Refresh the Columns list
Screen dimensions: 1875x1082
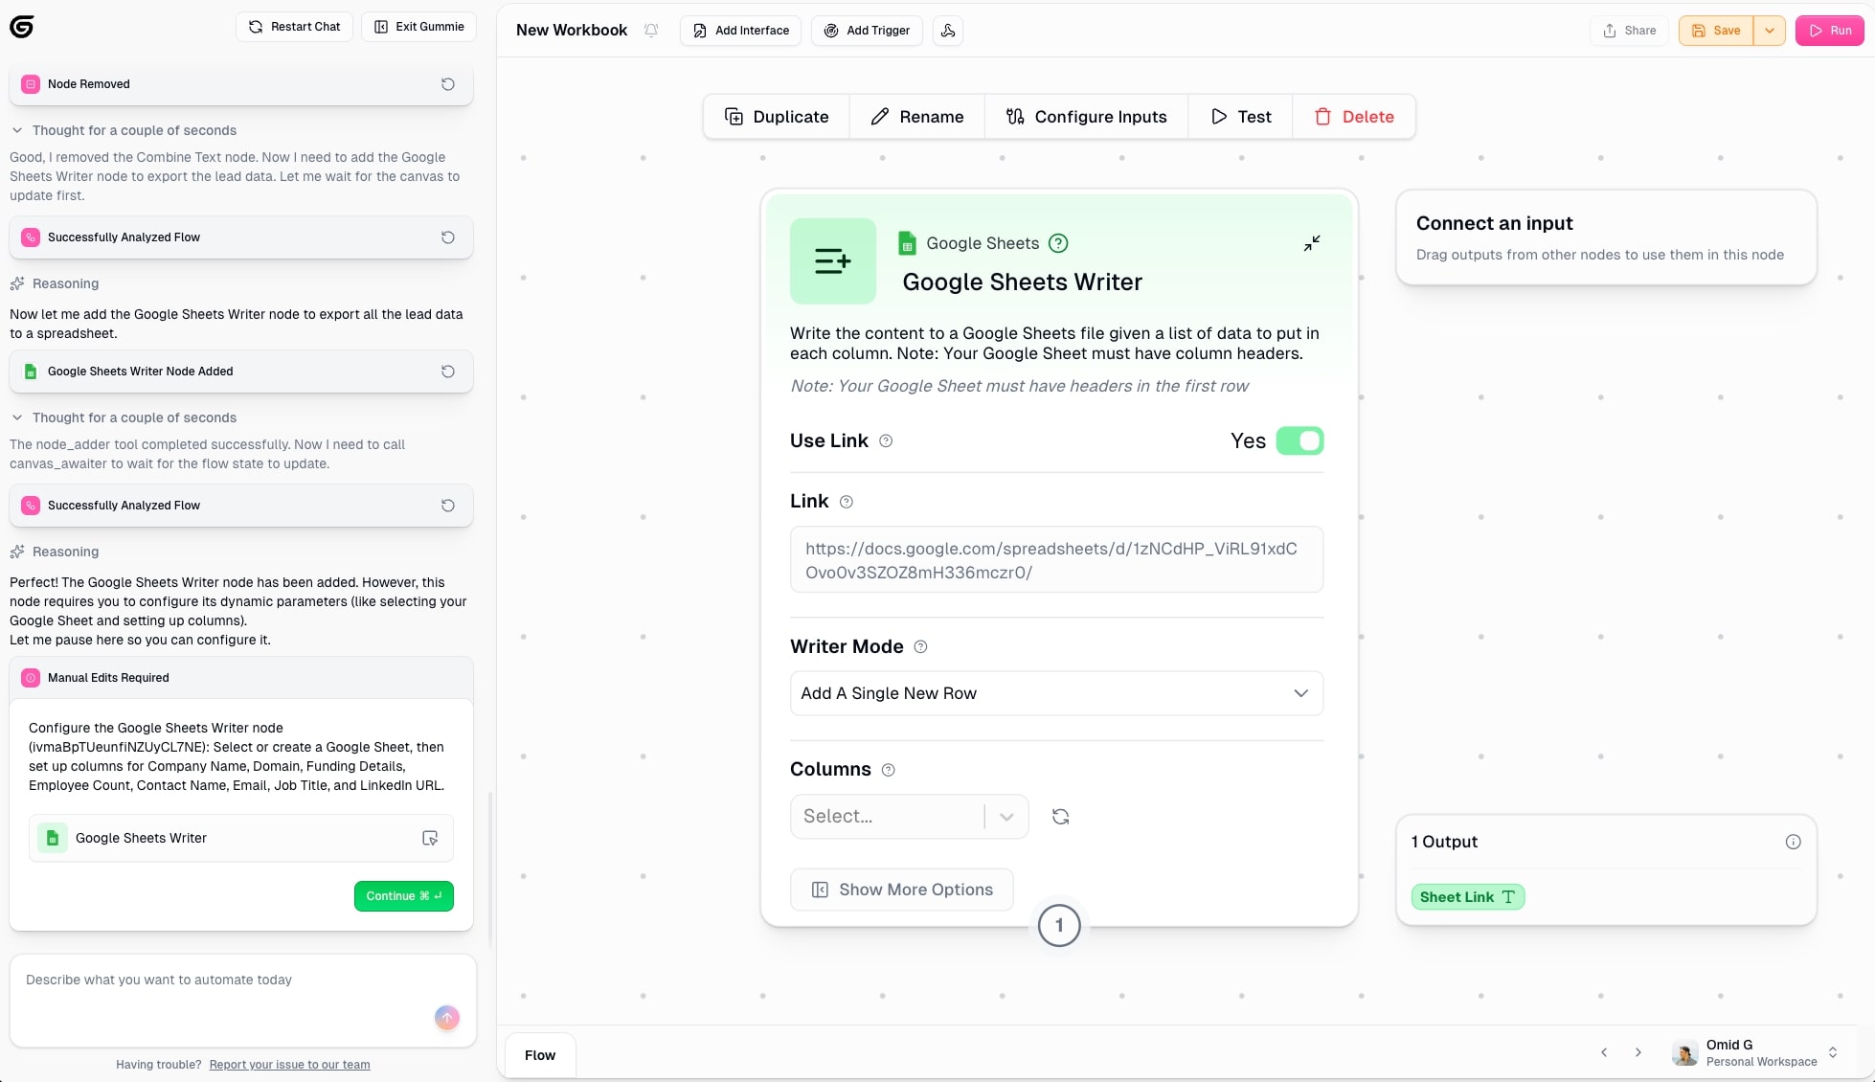[1060, 816]
